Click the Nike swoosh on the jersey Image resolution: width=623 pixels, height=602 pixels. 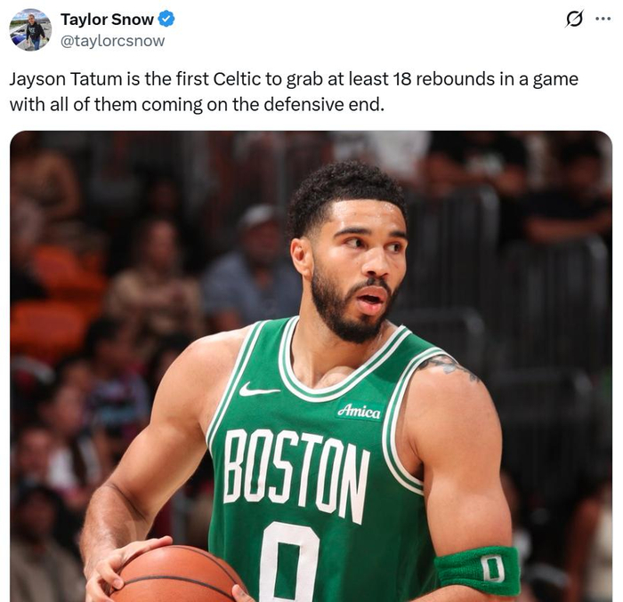click(258, 389)
